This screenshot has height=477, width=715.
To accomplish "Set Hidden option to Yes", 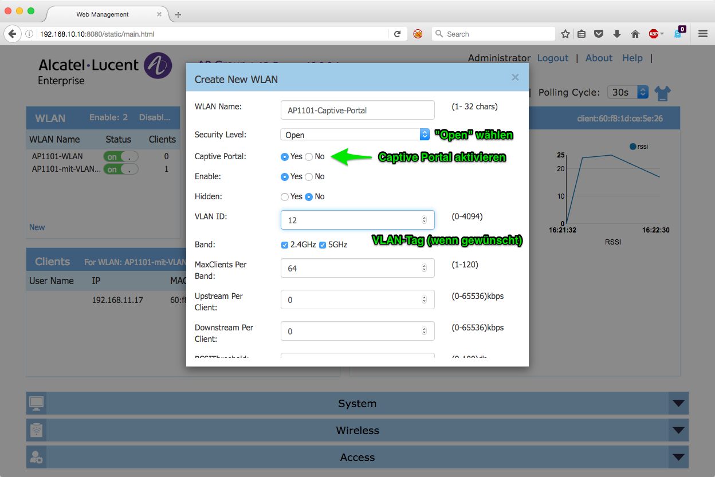I will (285, 196).
